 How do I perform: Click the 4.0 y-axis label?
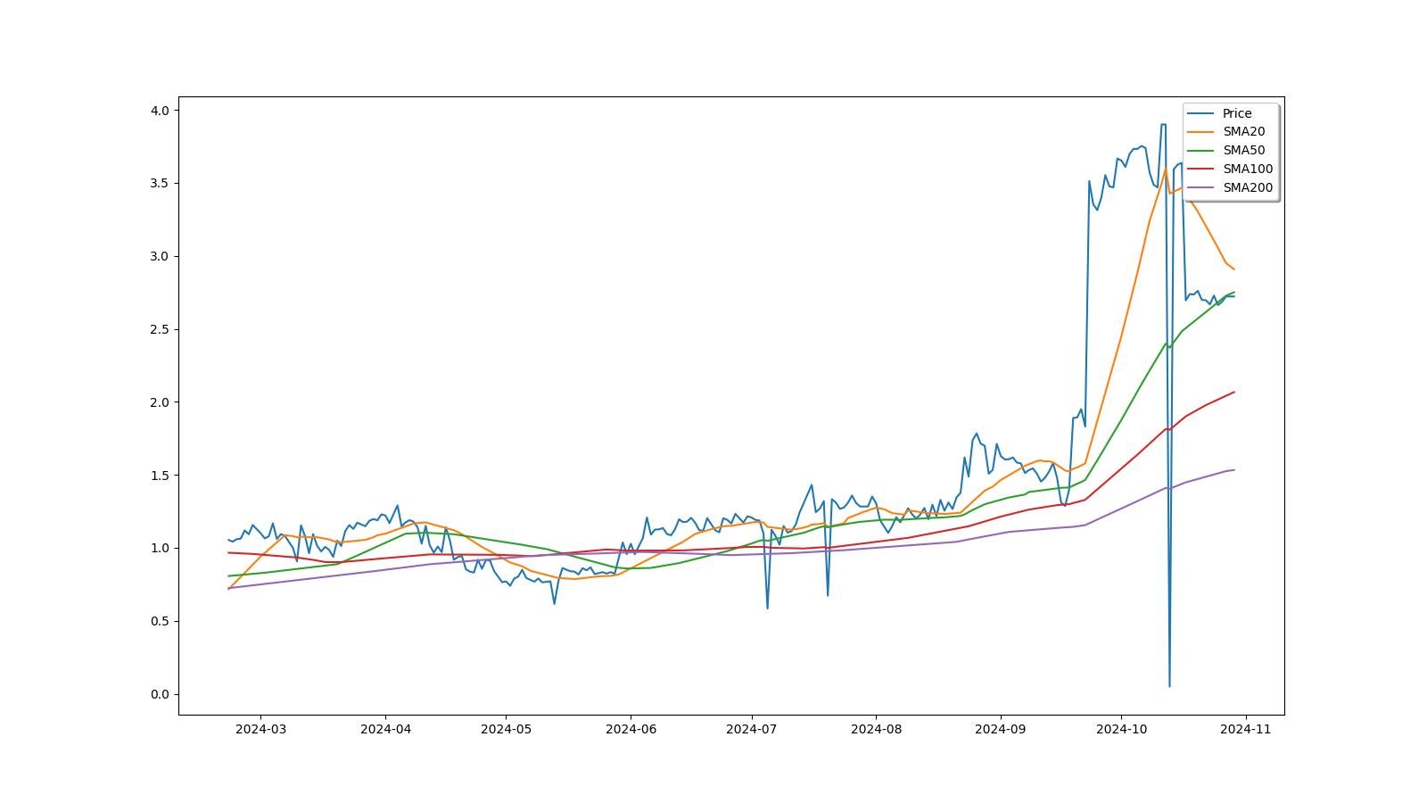pyautogui.click(x=160, y=111)
